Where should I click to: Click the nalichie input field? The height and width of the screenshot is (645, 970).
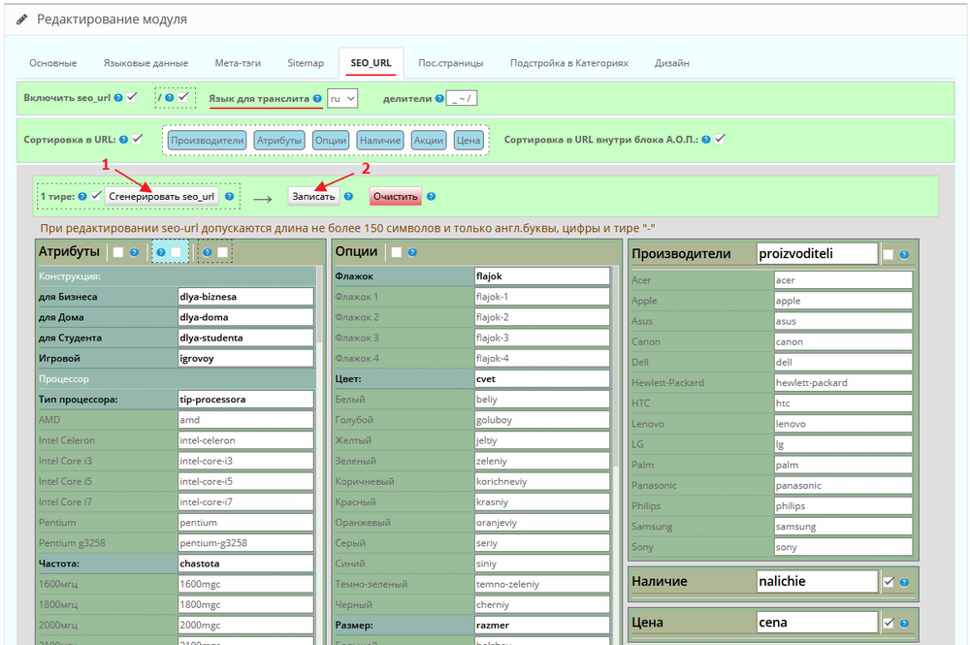(x=817, y=581)
